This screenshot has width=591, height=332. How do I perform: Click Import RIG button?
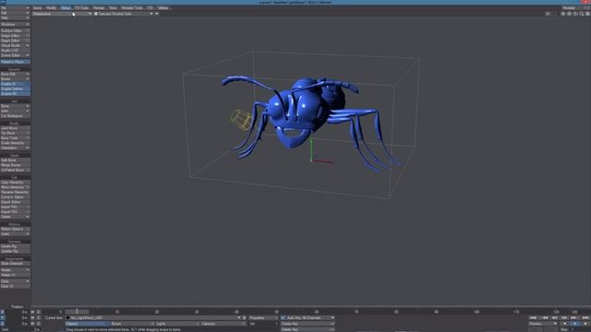click(x=15, y=207)
